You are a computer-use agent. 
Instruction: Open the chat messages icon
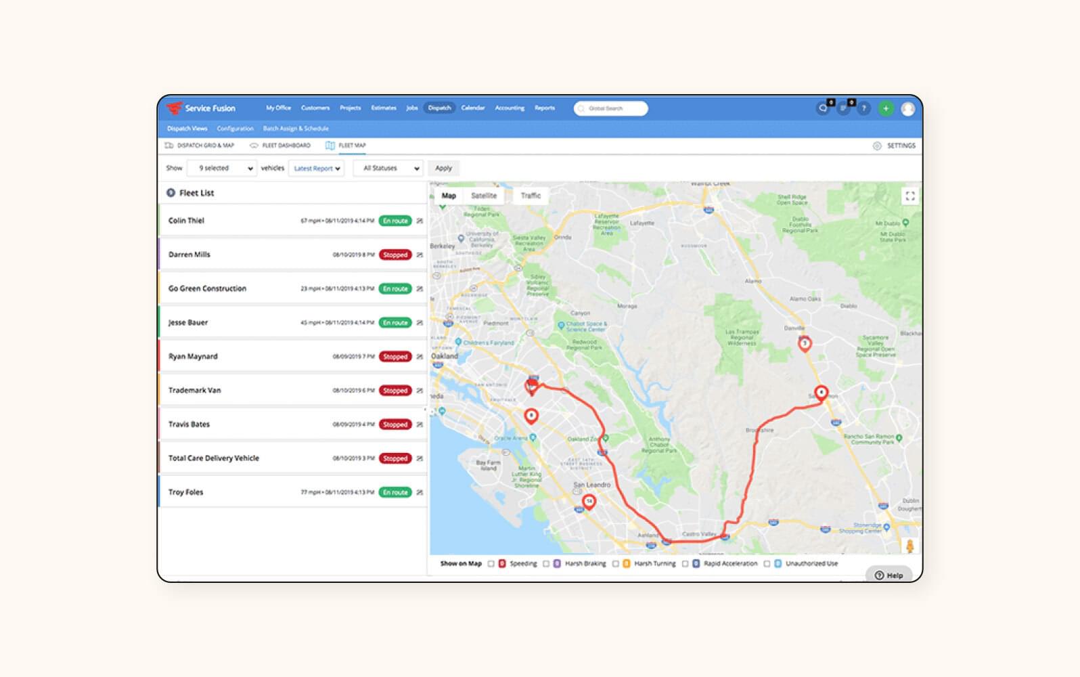823,108
